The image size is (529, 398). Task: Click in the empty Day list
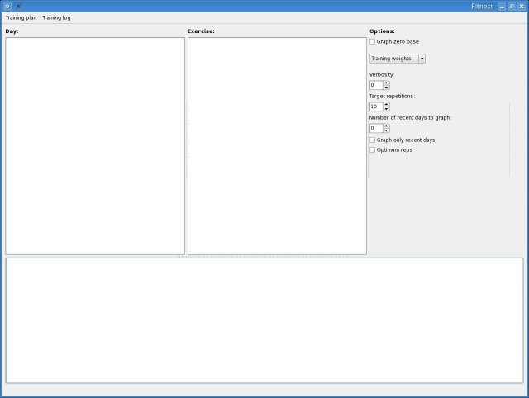(95, 145)
